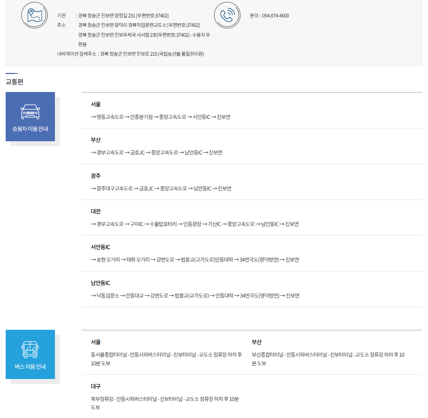Select the 광주대구고속도로 route line

161,188
